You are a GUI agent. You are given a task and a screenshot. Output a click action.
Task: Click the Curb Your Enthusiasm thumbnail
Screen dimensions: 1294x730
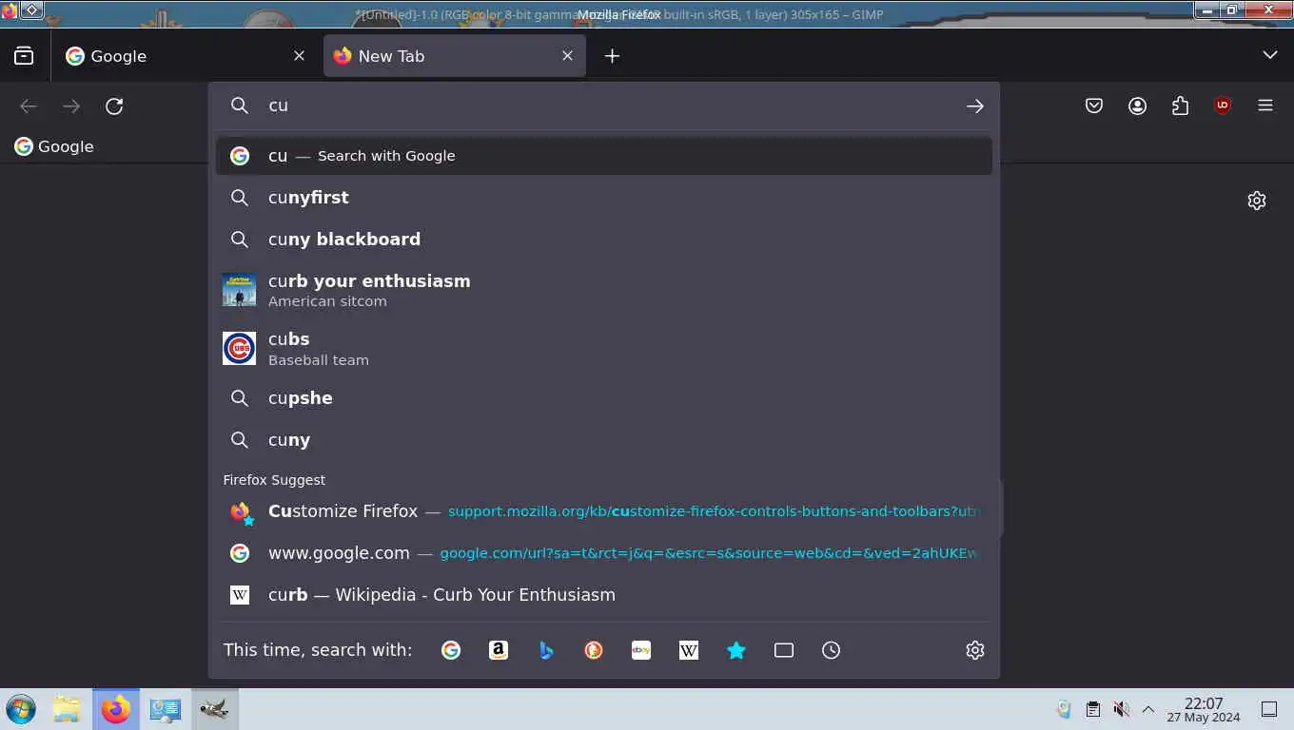[x=240, y=290]
